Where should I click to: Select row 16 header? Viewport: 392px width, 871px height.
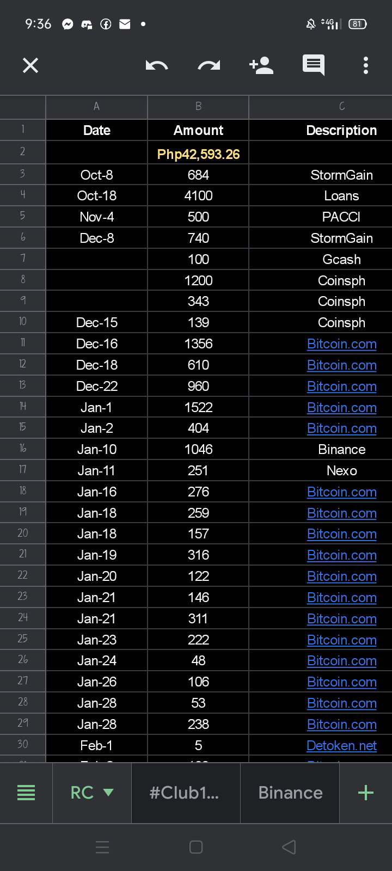[23, 449]
